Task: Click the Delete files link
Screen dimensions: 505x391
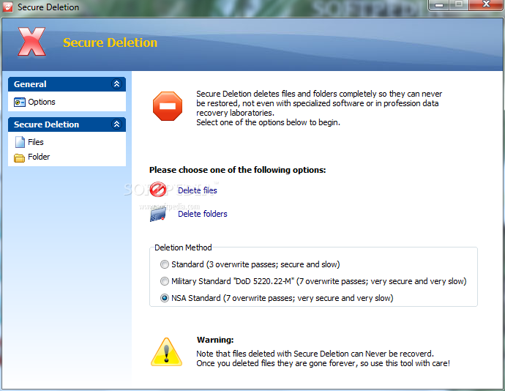Action: coord(198,190)
